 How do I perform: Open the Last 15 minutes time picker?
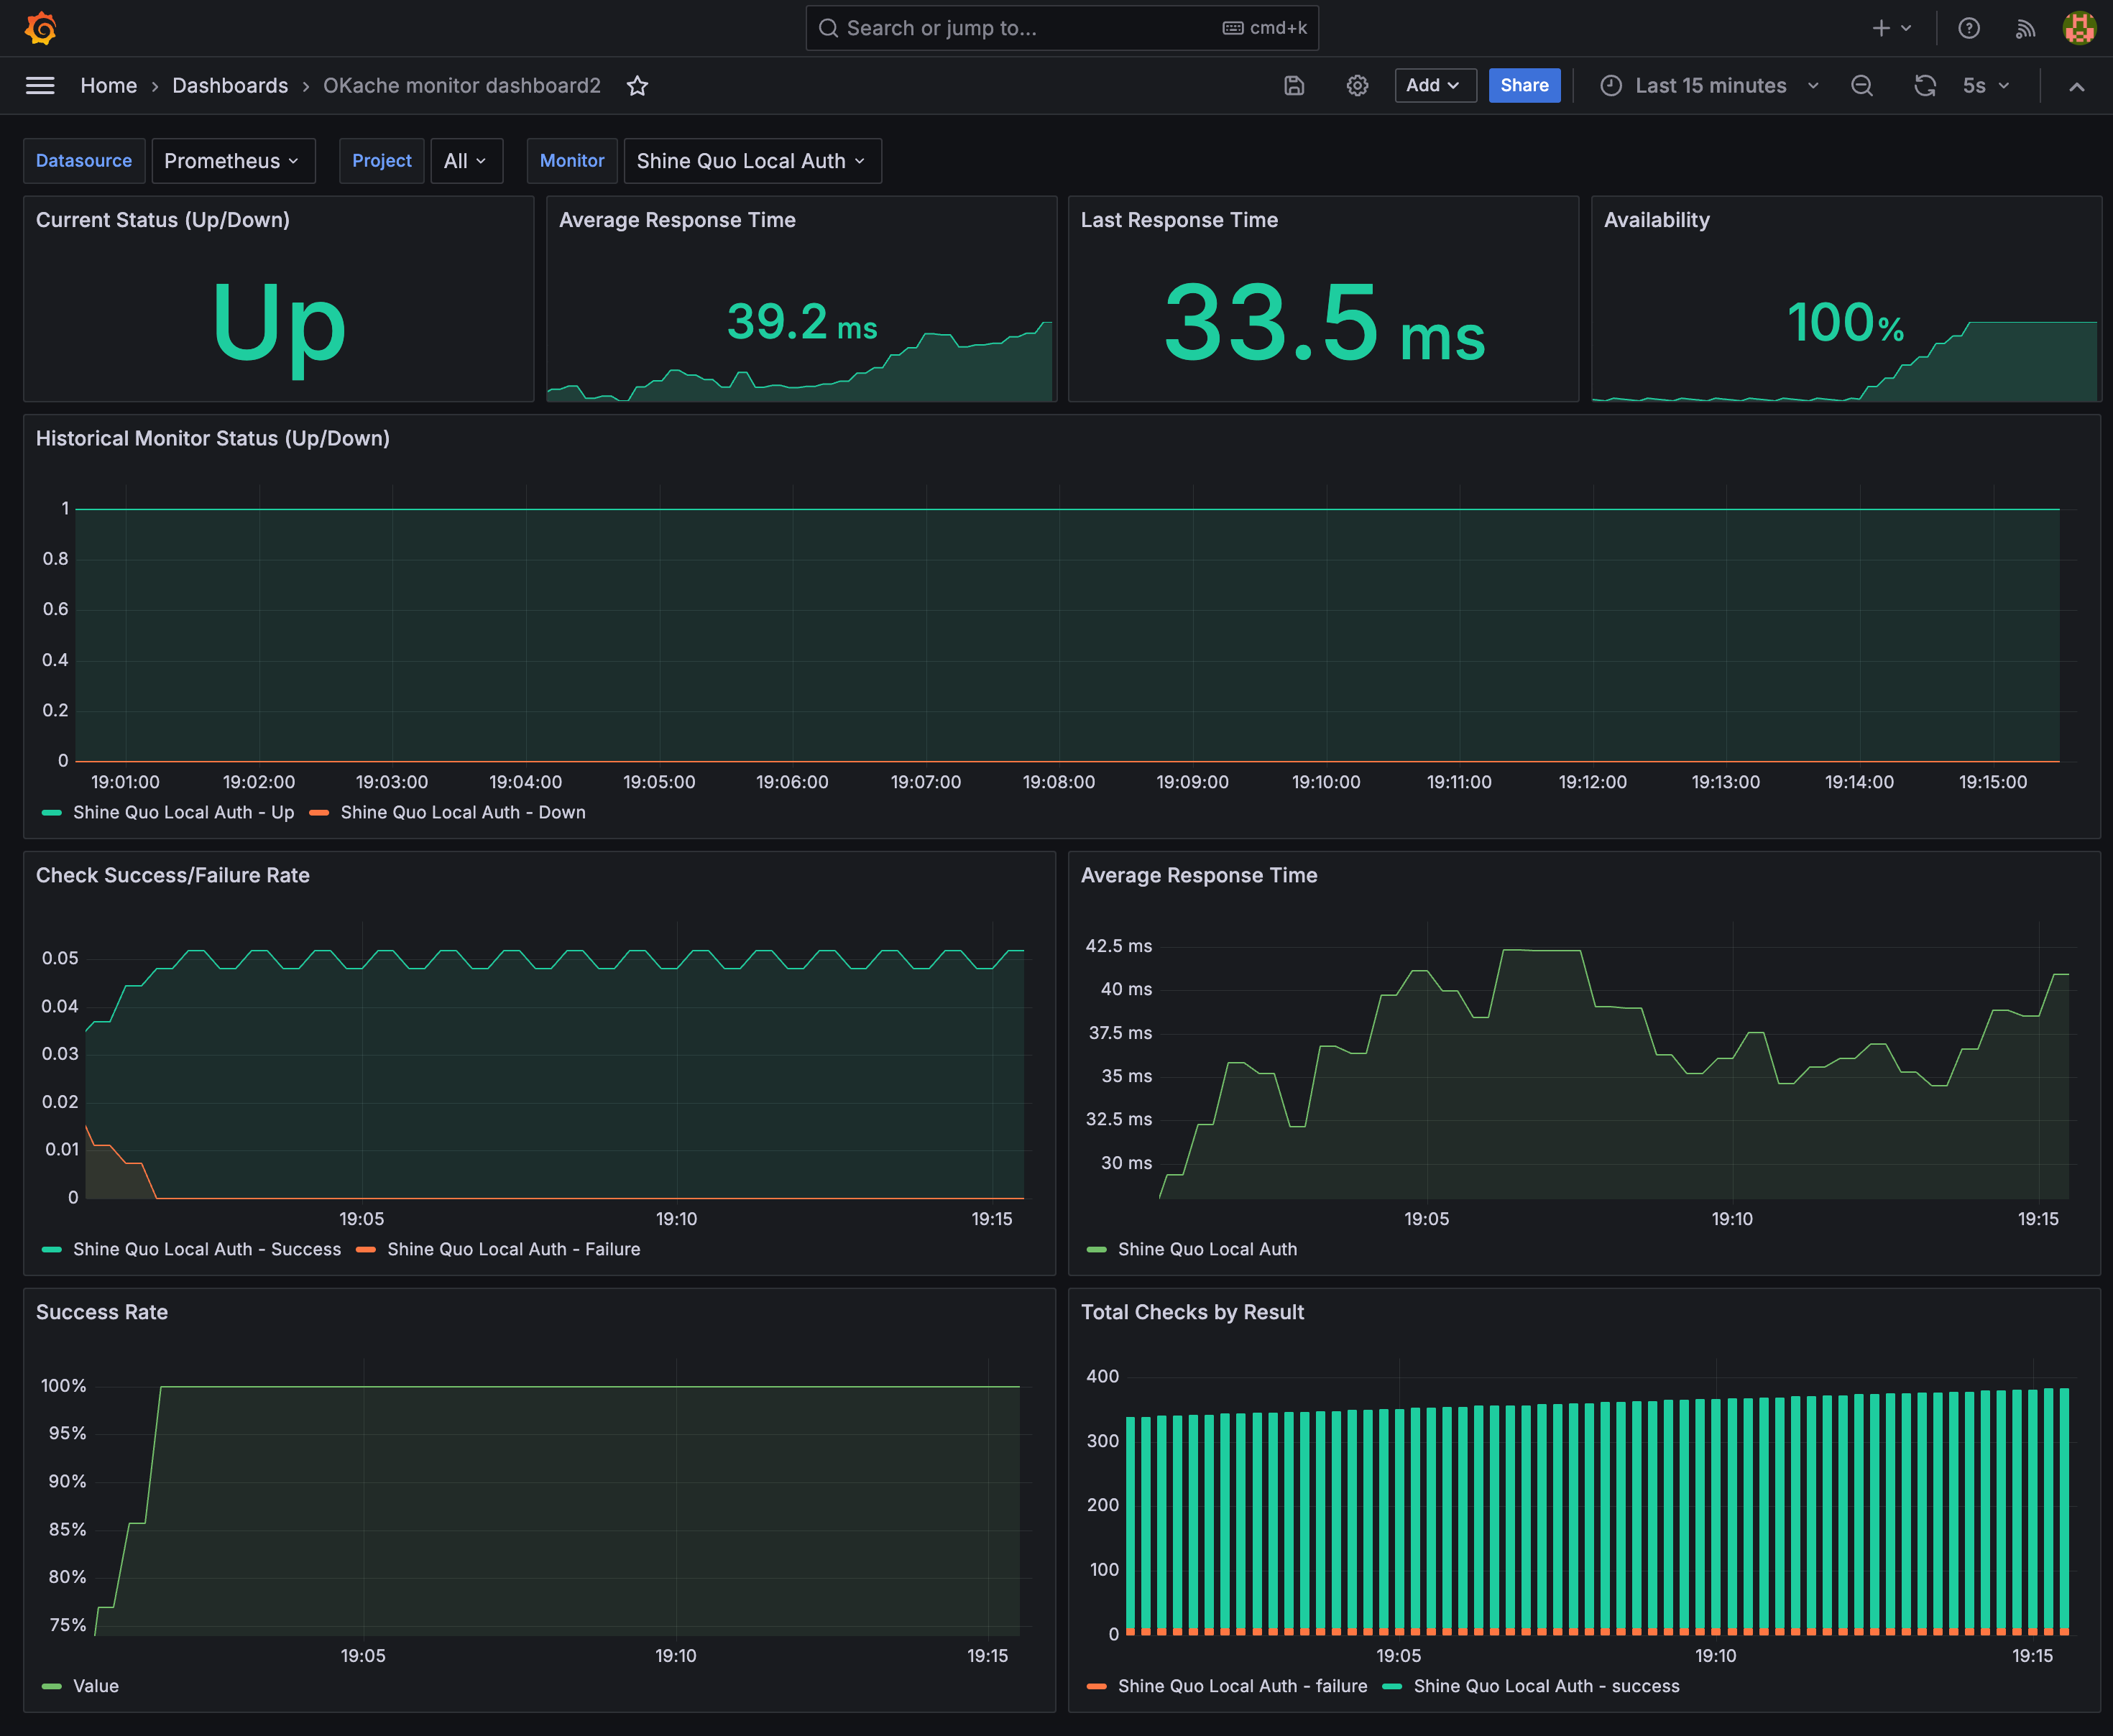click(x=1709, y=86)
